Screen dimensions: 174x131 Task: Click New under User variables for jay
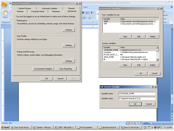tap(125, 36)
